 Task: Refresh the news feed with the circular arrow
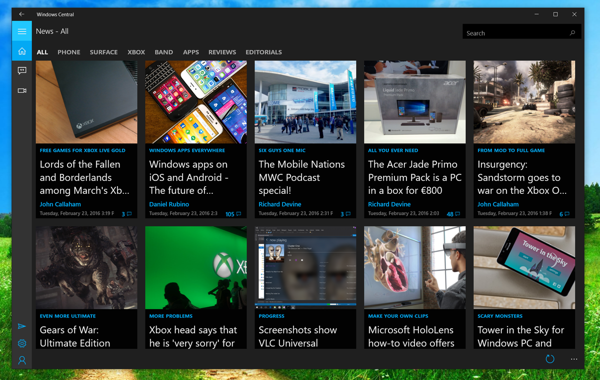coord(550,359)
